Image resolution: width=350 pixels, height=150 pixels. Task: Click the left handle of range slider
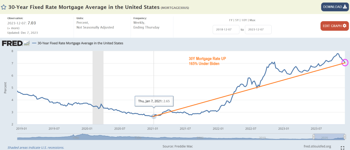(x=314, y=137)
